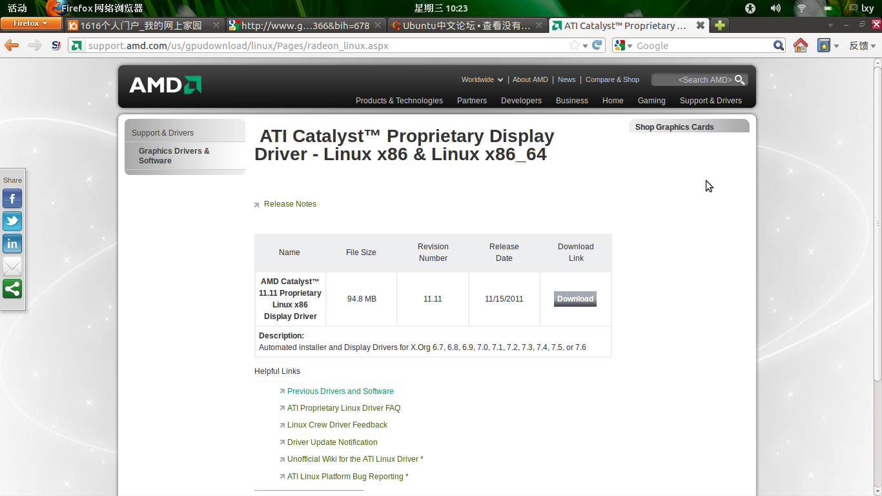The height and width of the screenshot is (496, 882).
Task: Open Linux Crew Driver Feedback link
Action: pyautogui.click(x=337, y=425)
